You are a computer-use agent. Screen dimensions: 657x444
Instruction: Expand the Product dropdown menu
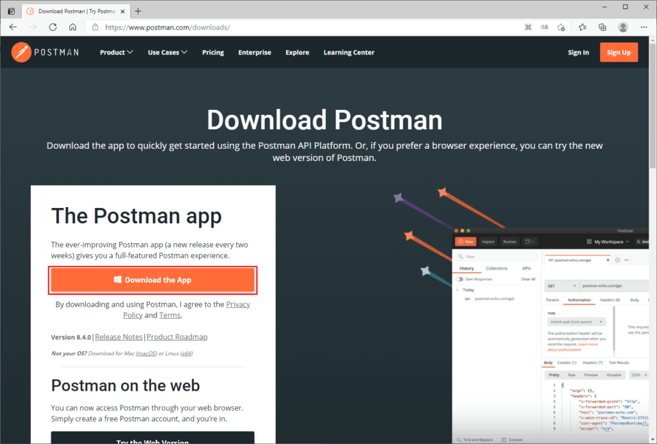[x=116, y=52]
